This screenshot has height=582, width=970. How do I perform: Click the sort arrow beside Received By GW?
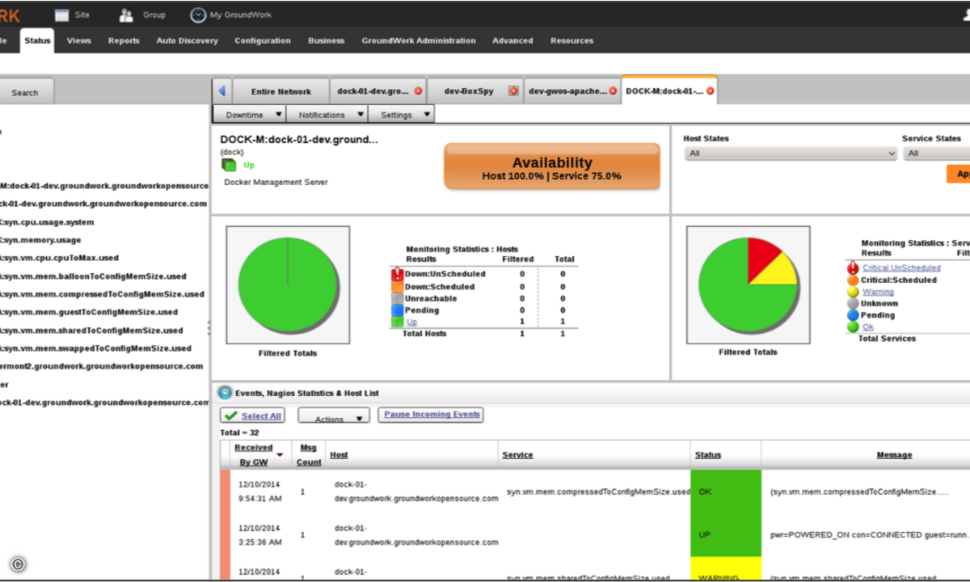[x=280, y=455]
